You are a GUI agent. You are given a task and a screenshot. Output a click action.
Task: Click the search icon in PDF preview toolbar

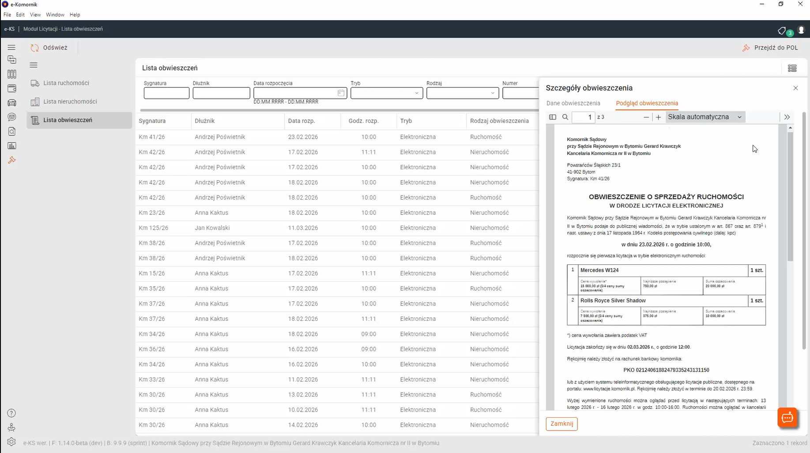565,117
